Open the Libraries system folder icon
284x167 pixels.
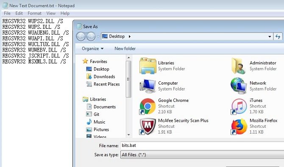click(148, 66)
